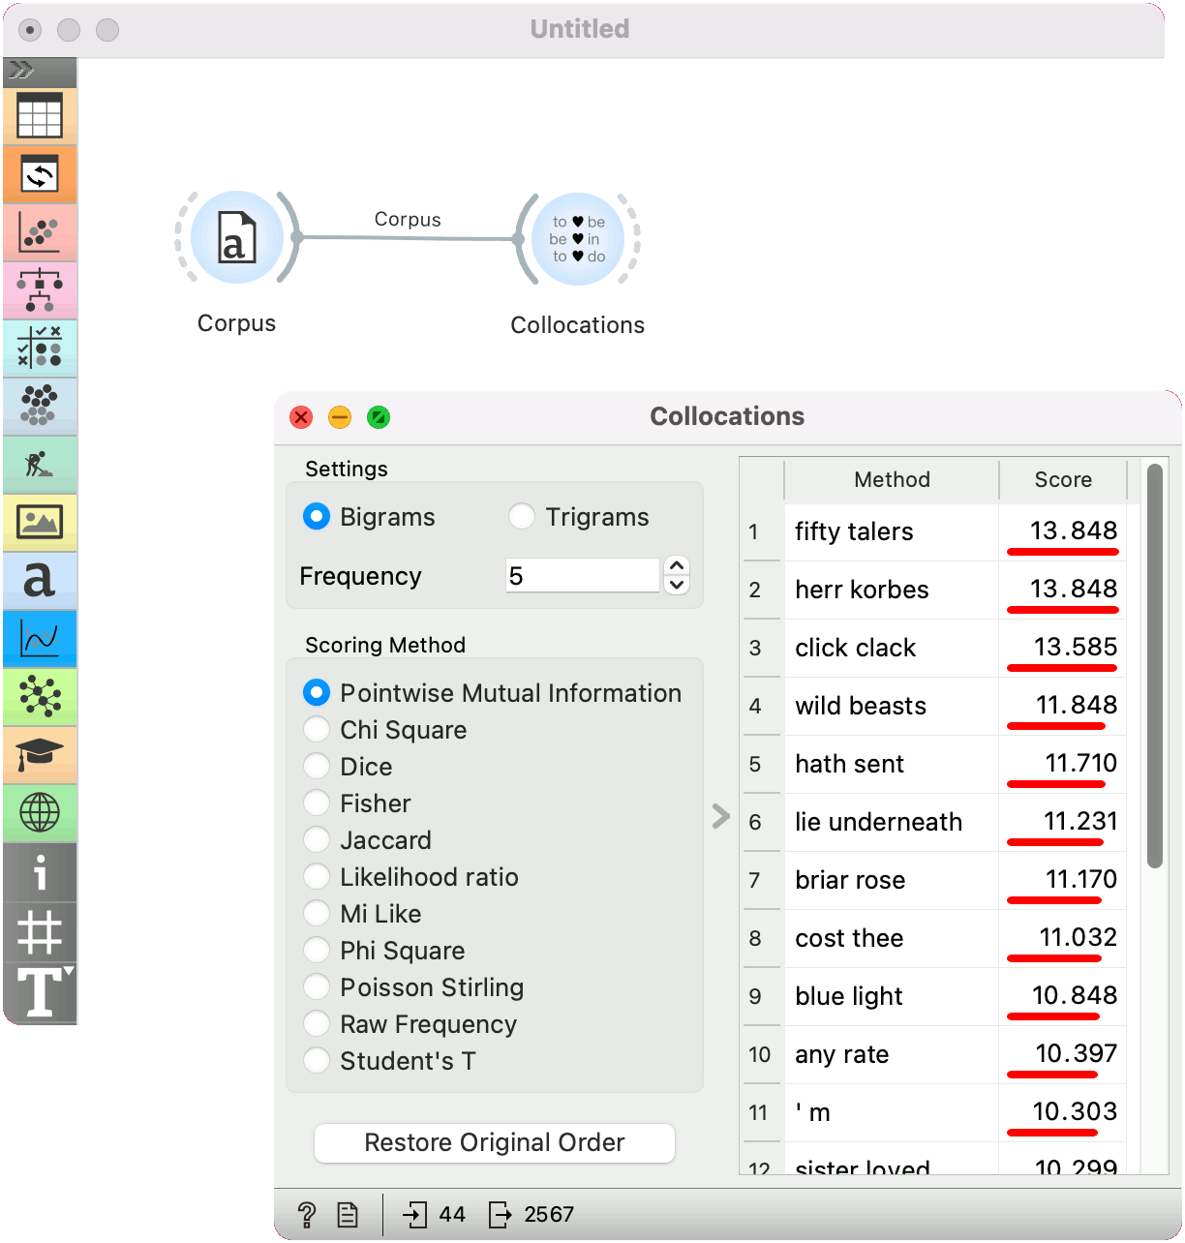This screenshot has height=1243, width=1185.
Task: Sort table by the Method column header
Action: click(x=892, y=480)
